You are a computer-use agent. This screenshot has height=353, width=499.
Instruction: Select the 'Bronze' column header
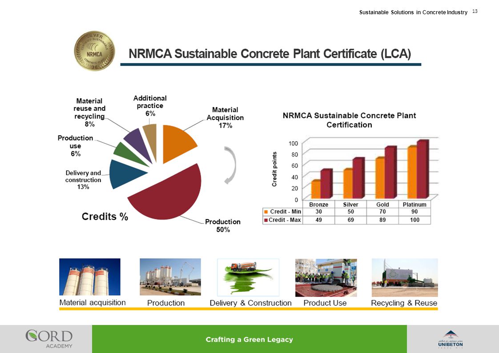tap(318, 205)
